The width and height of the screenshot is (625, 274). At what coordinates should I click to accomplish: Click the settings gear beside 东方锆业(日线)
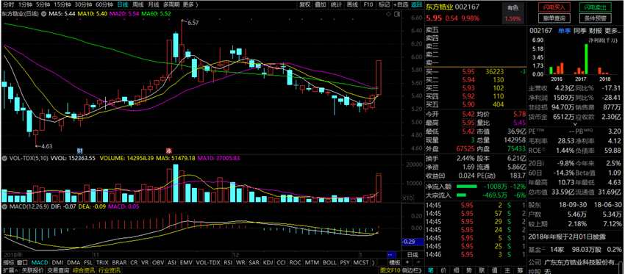tap(43, 13)
